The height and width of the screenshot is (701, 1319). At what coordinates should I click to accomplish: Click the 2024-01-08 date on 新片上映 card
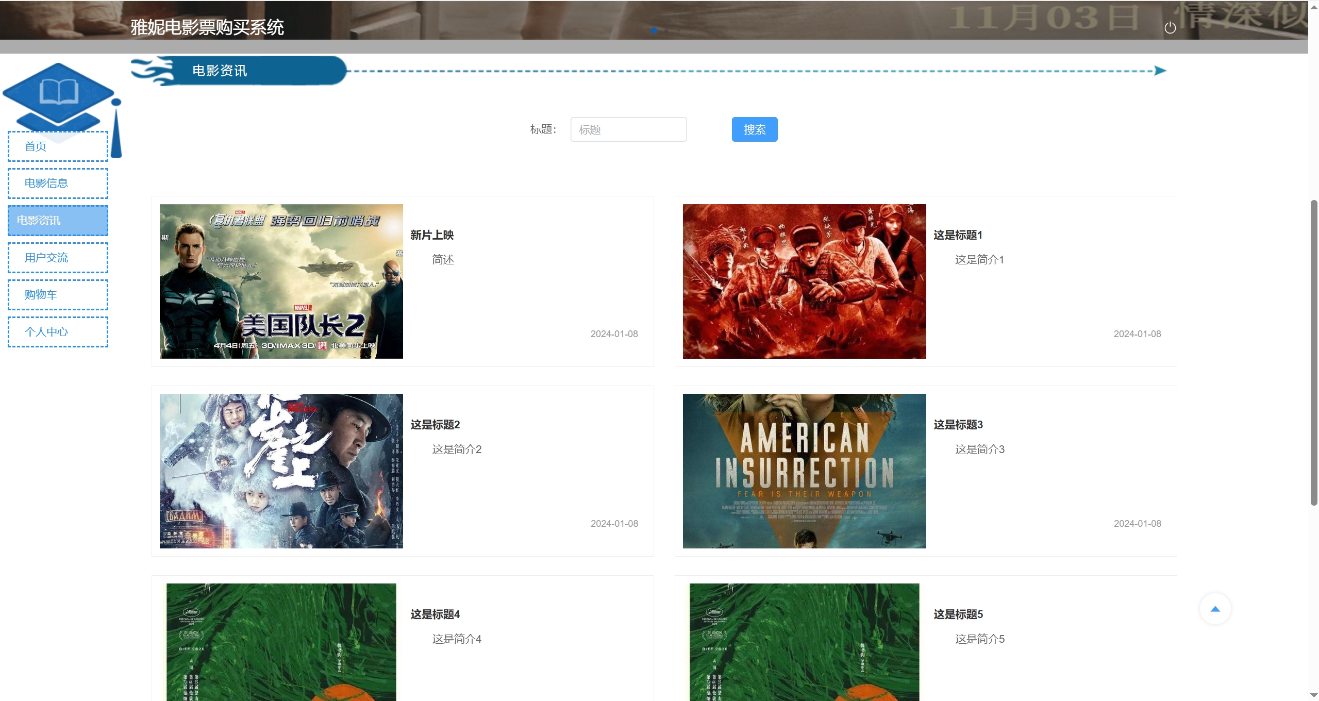tap(614, 334)
